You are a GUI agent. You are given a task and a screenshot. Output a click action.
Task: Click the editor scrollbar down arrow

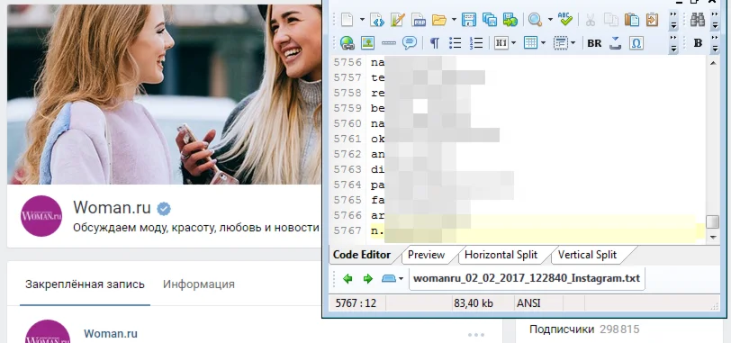(x=713, y=238)
